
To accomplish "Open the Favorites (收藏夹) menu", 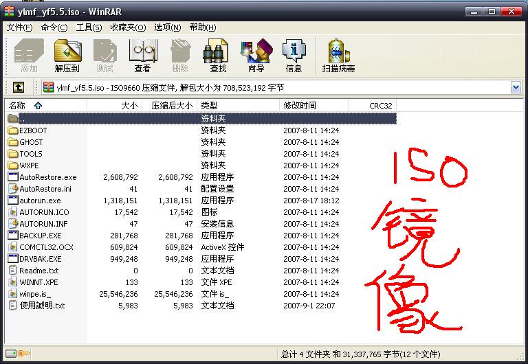I will [128, 27].
